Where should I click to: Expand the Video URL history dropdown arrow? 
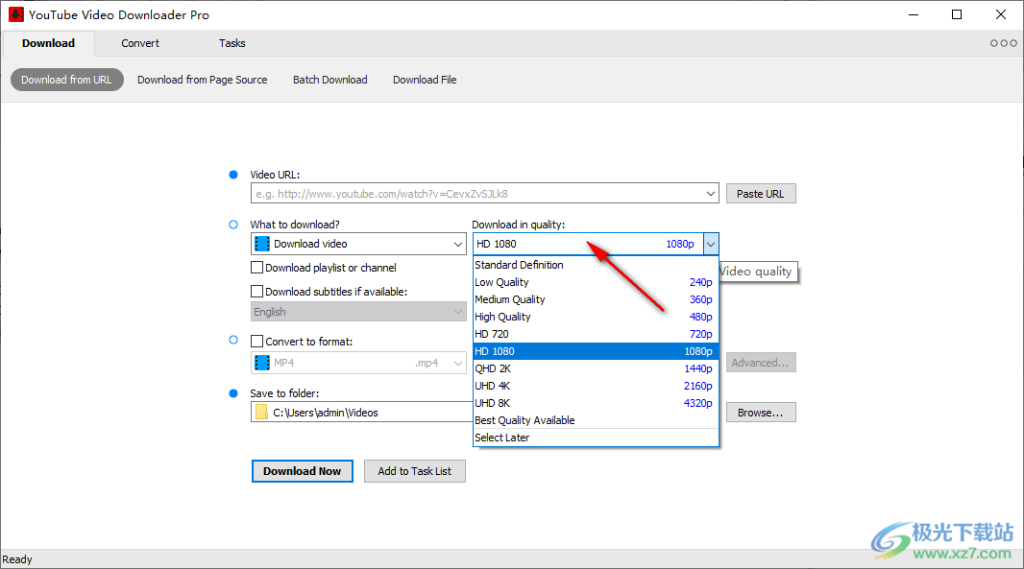tap(711, 194)
